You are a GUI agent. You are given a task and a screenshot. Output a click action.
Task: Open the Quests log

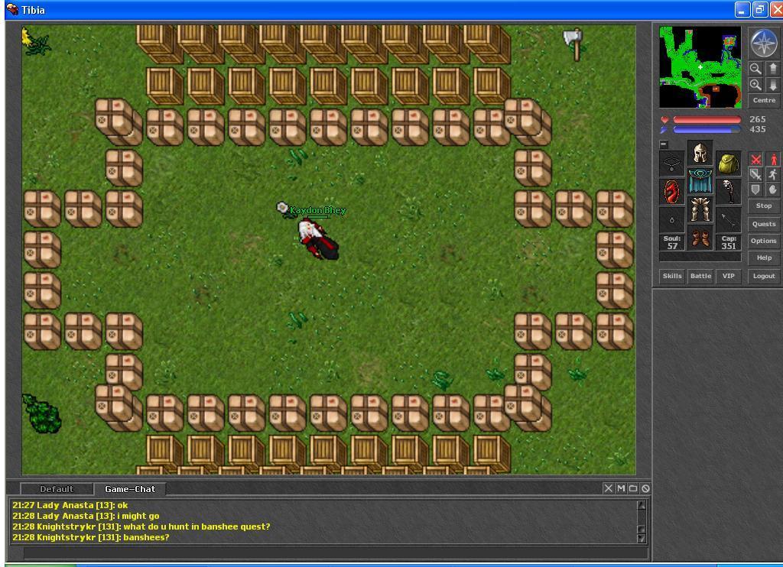[764, 224]
